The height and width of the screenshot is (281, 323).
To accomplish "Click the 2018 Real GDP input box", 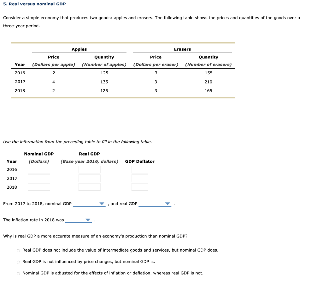I will (x=89, y=187).
